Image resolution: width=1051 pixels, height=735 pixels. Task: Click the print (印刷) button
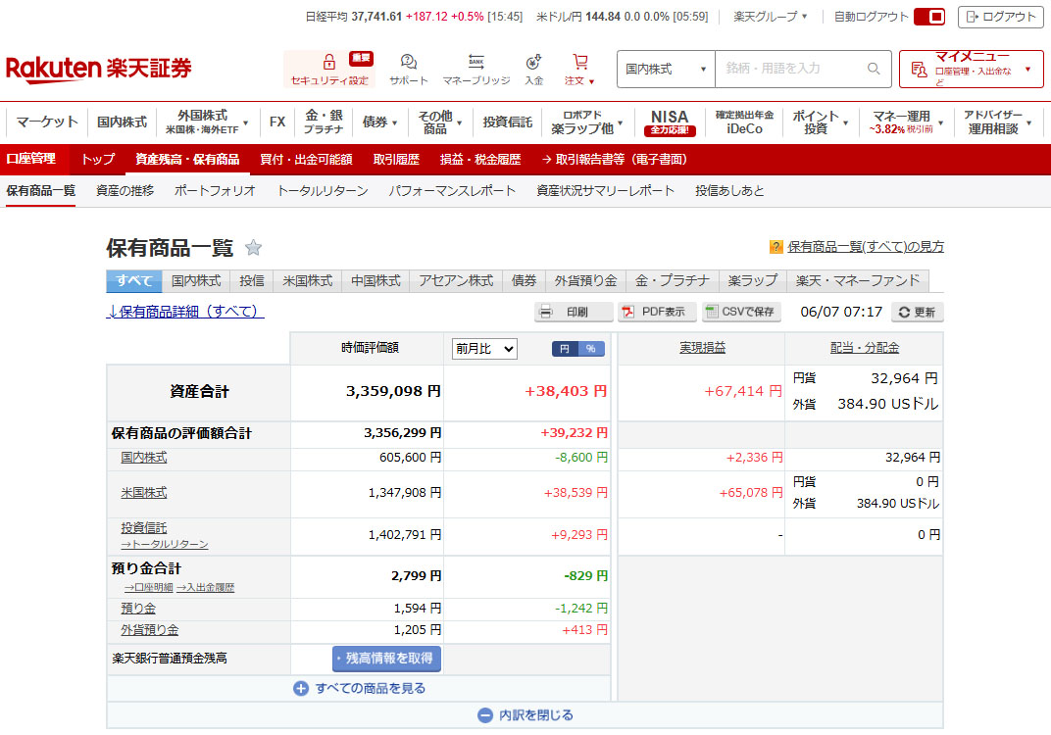pos(574,313)
